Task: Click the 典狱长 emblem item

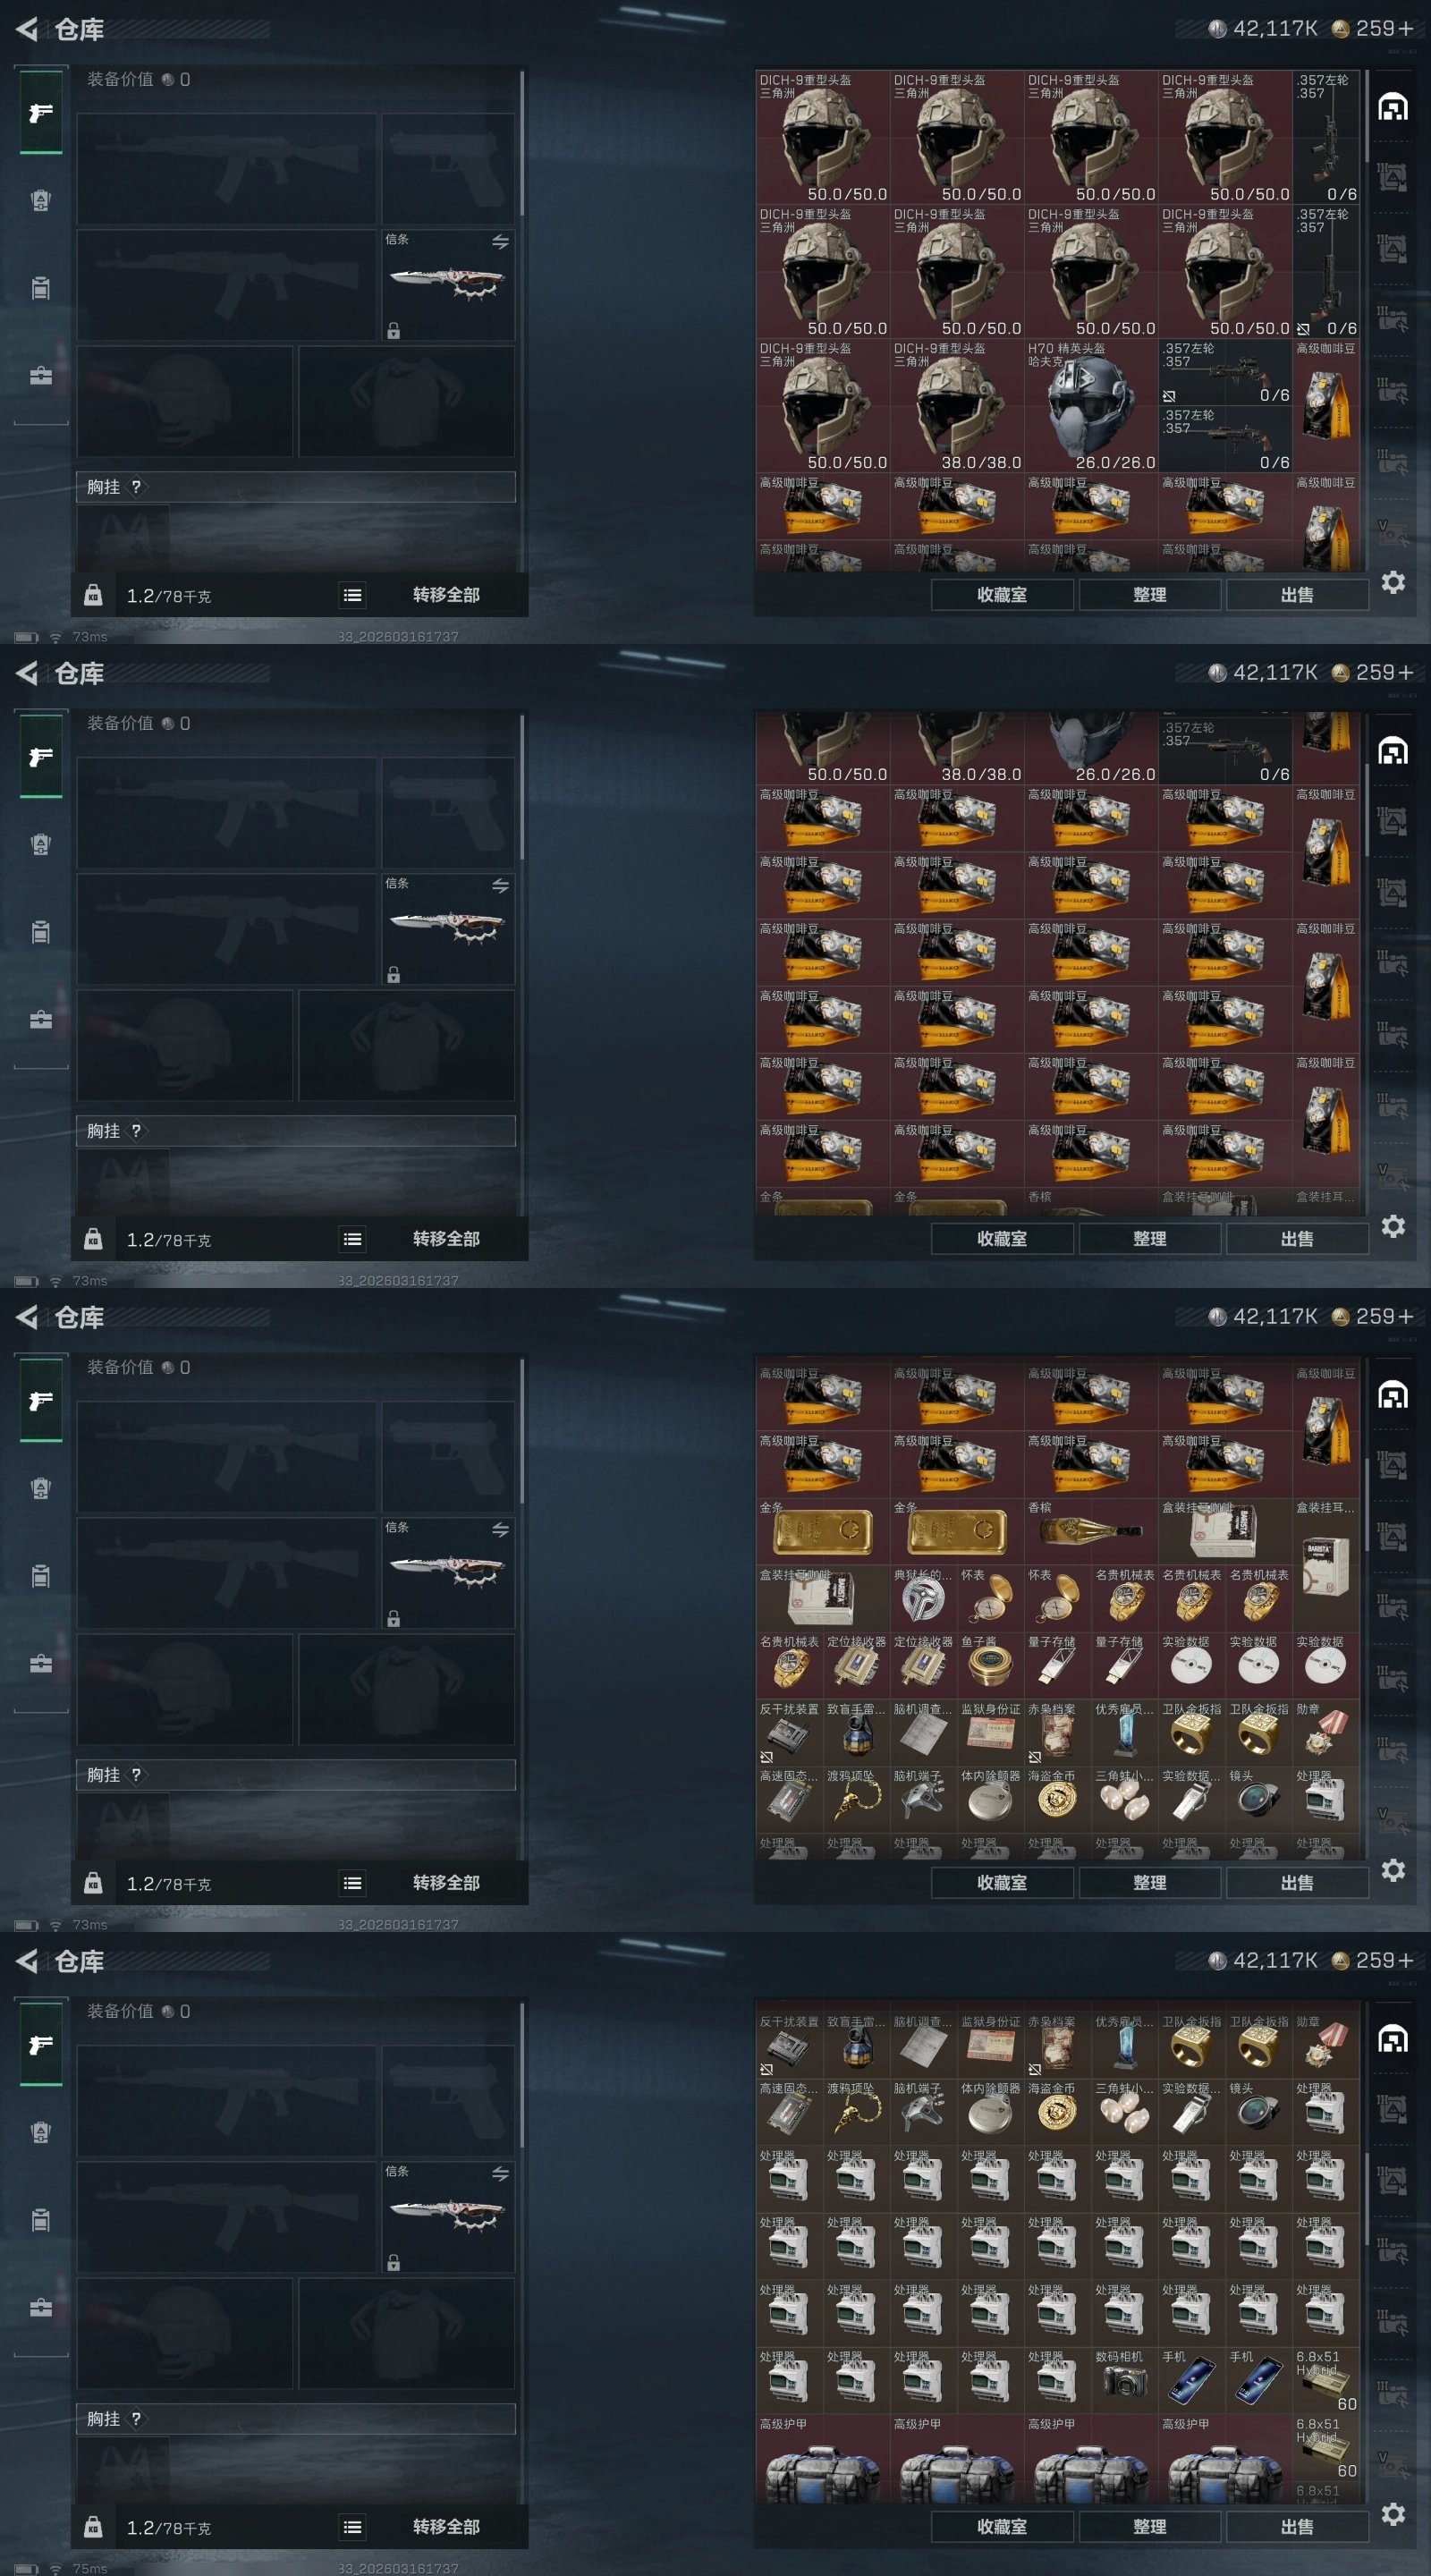Action: 923,1598
